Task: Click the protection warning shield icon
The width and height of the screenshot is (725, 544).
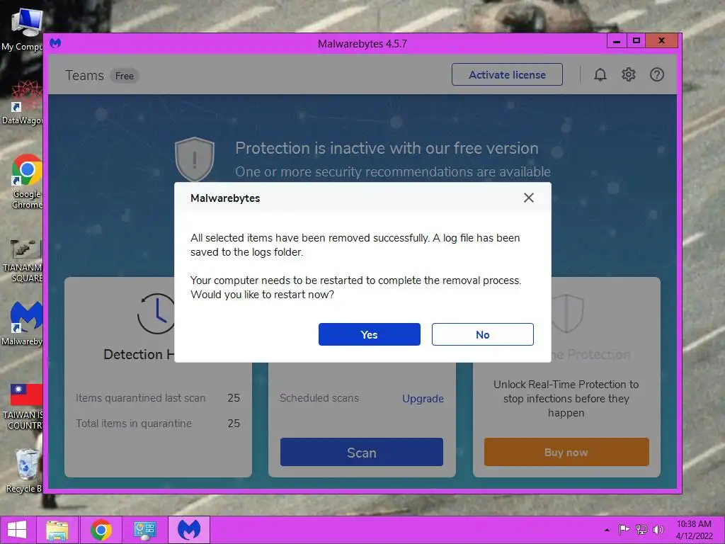Action: click(x=195, y=159)
